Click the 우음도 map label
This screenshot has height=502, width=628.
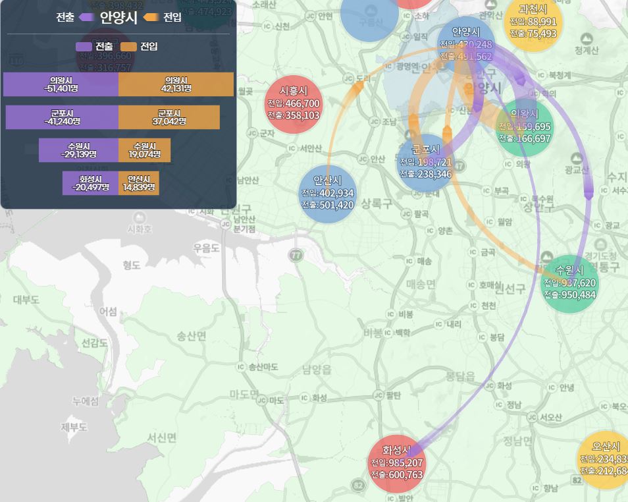206,248
